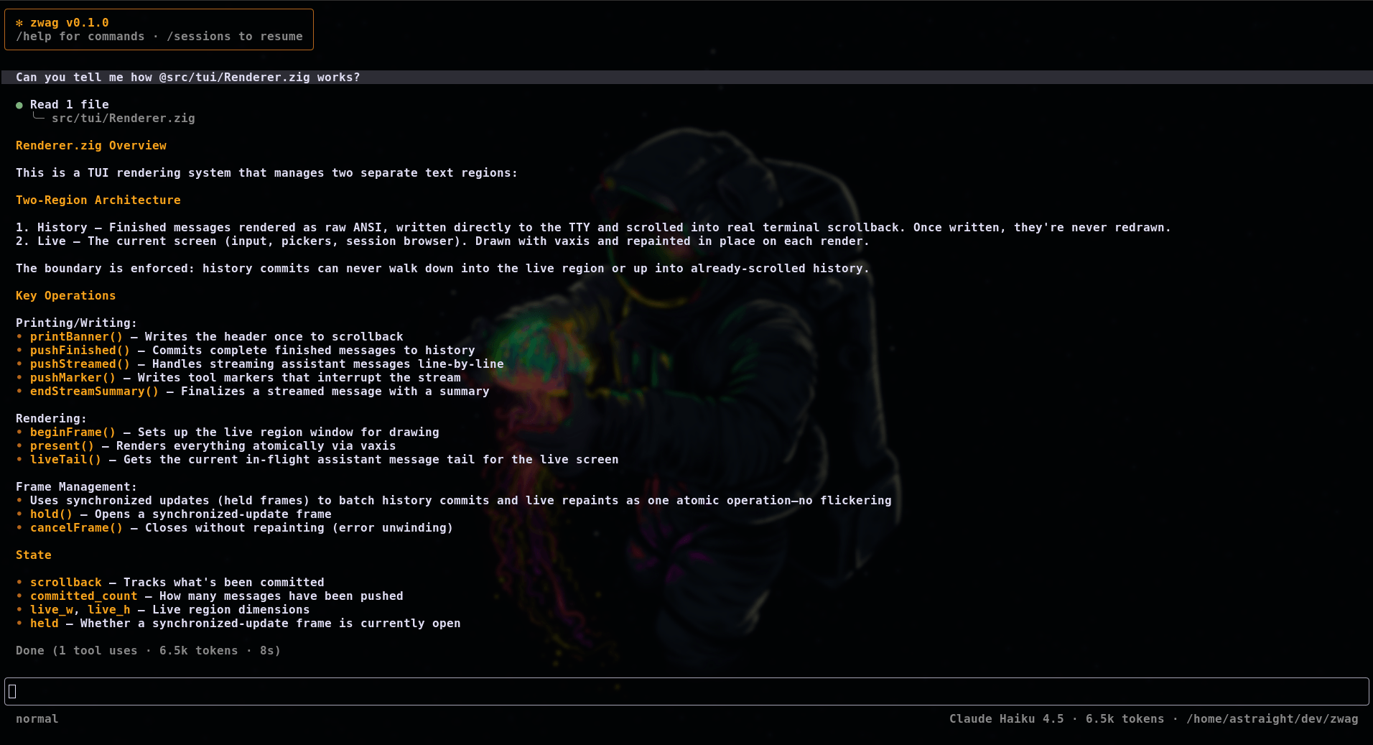Screen dimensions: 1373x745
Task: Click the 'Done (1 tool uses' summary line
Action: coord(148,651)
